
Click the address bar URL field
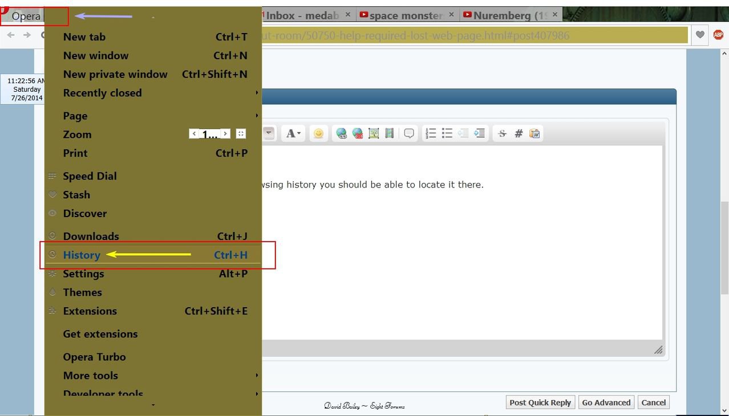pos(473,35)
